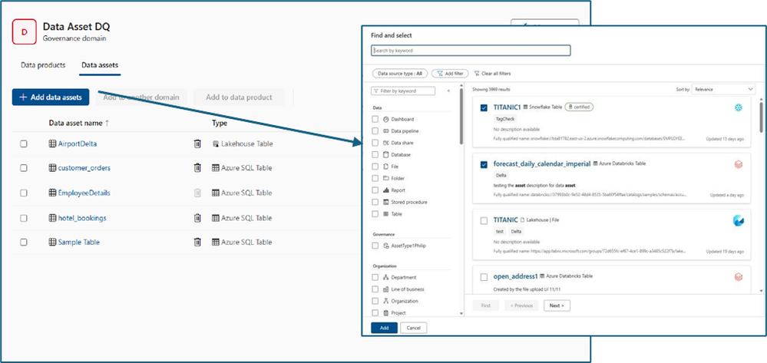Click the table icon beside hotel_bookings
767x363 pixels.
pos(52,218)
